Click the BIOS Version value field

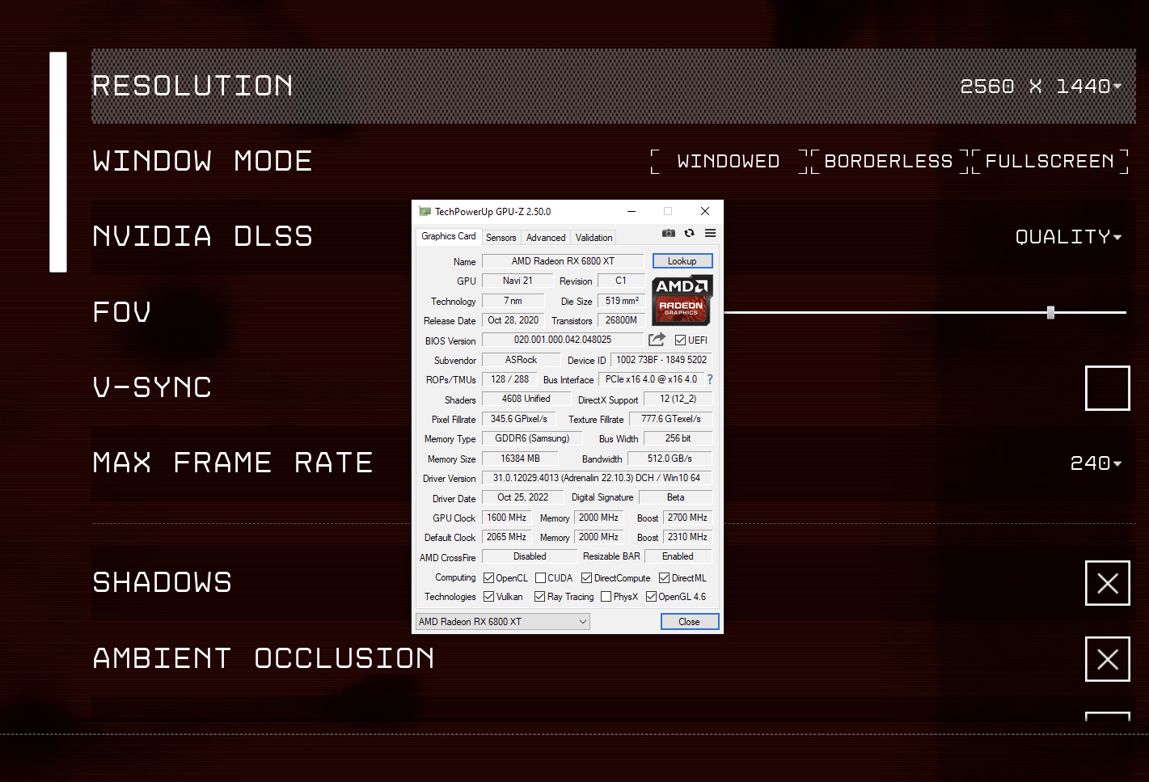click(563, 340)
